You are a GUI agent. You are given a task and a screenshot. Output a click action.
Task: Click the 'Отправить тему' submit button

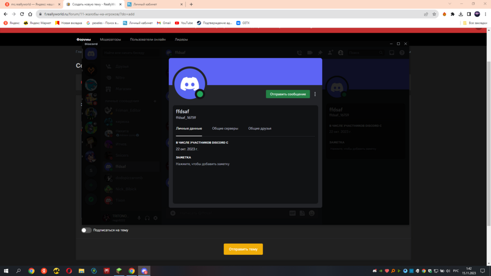[243, 249]
